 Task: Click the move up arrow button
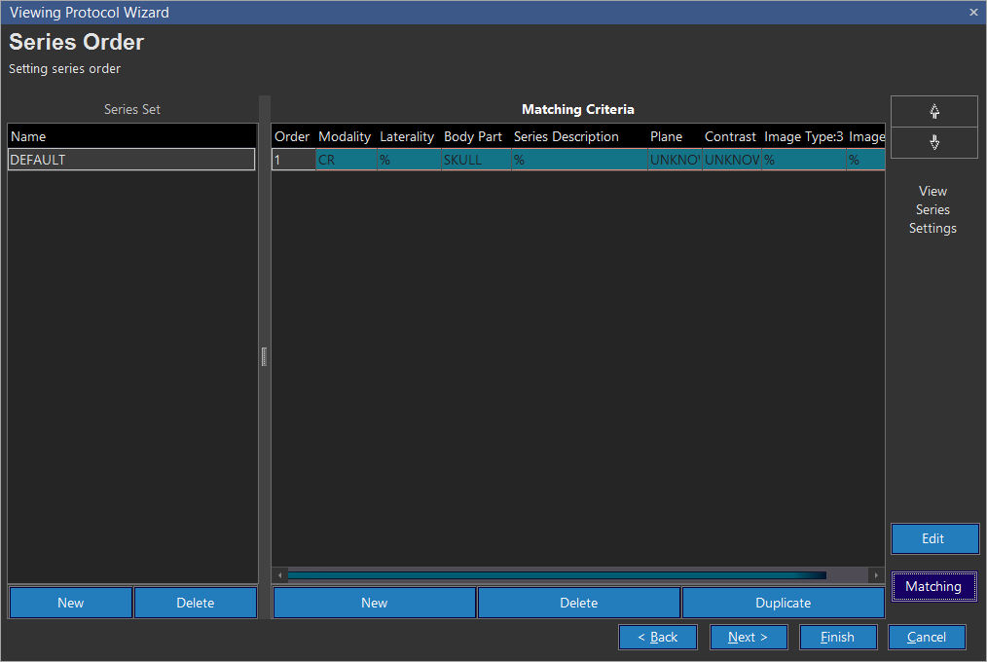point(934,111)
